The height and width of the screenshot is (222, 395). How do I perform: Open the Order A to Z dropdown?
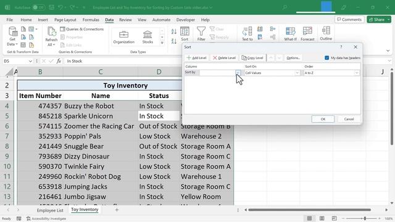(x=357, y=73)
